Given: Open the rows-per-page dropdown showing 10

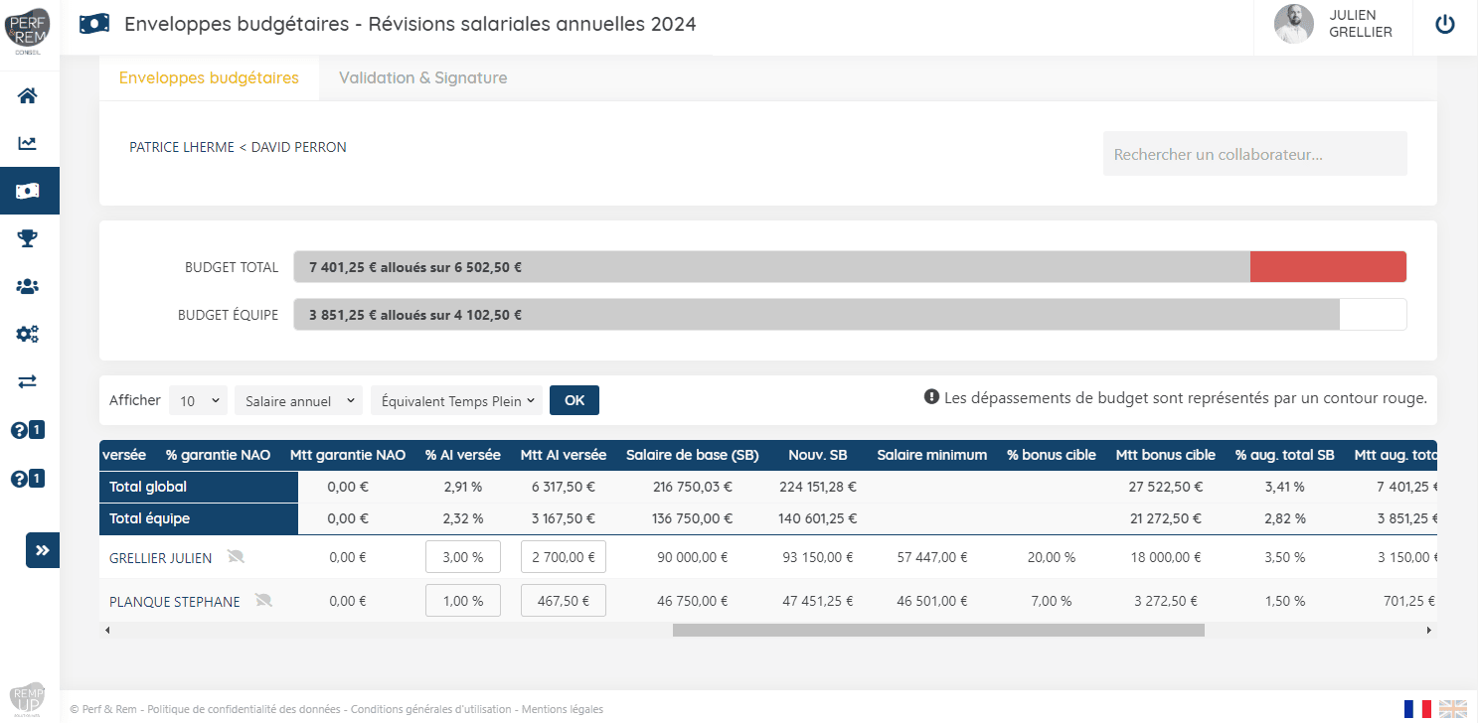Looking at the screenshot, I should point(198,400).
